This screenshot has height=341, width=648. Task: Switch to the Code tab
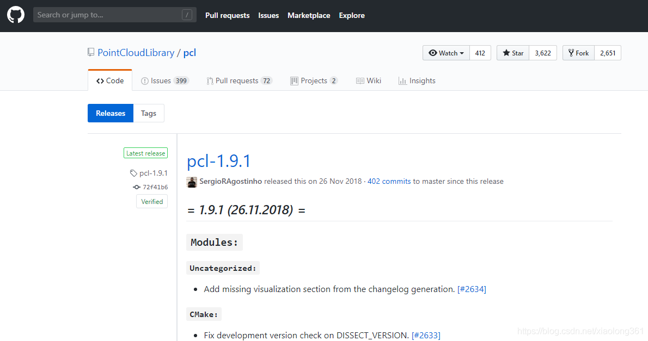tap(110, 80)
